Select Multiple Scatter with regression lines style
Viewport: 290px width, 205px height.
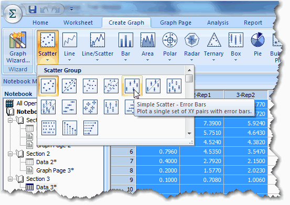111,86
